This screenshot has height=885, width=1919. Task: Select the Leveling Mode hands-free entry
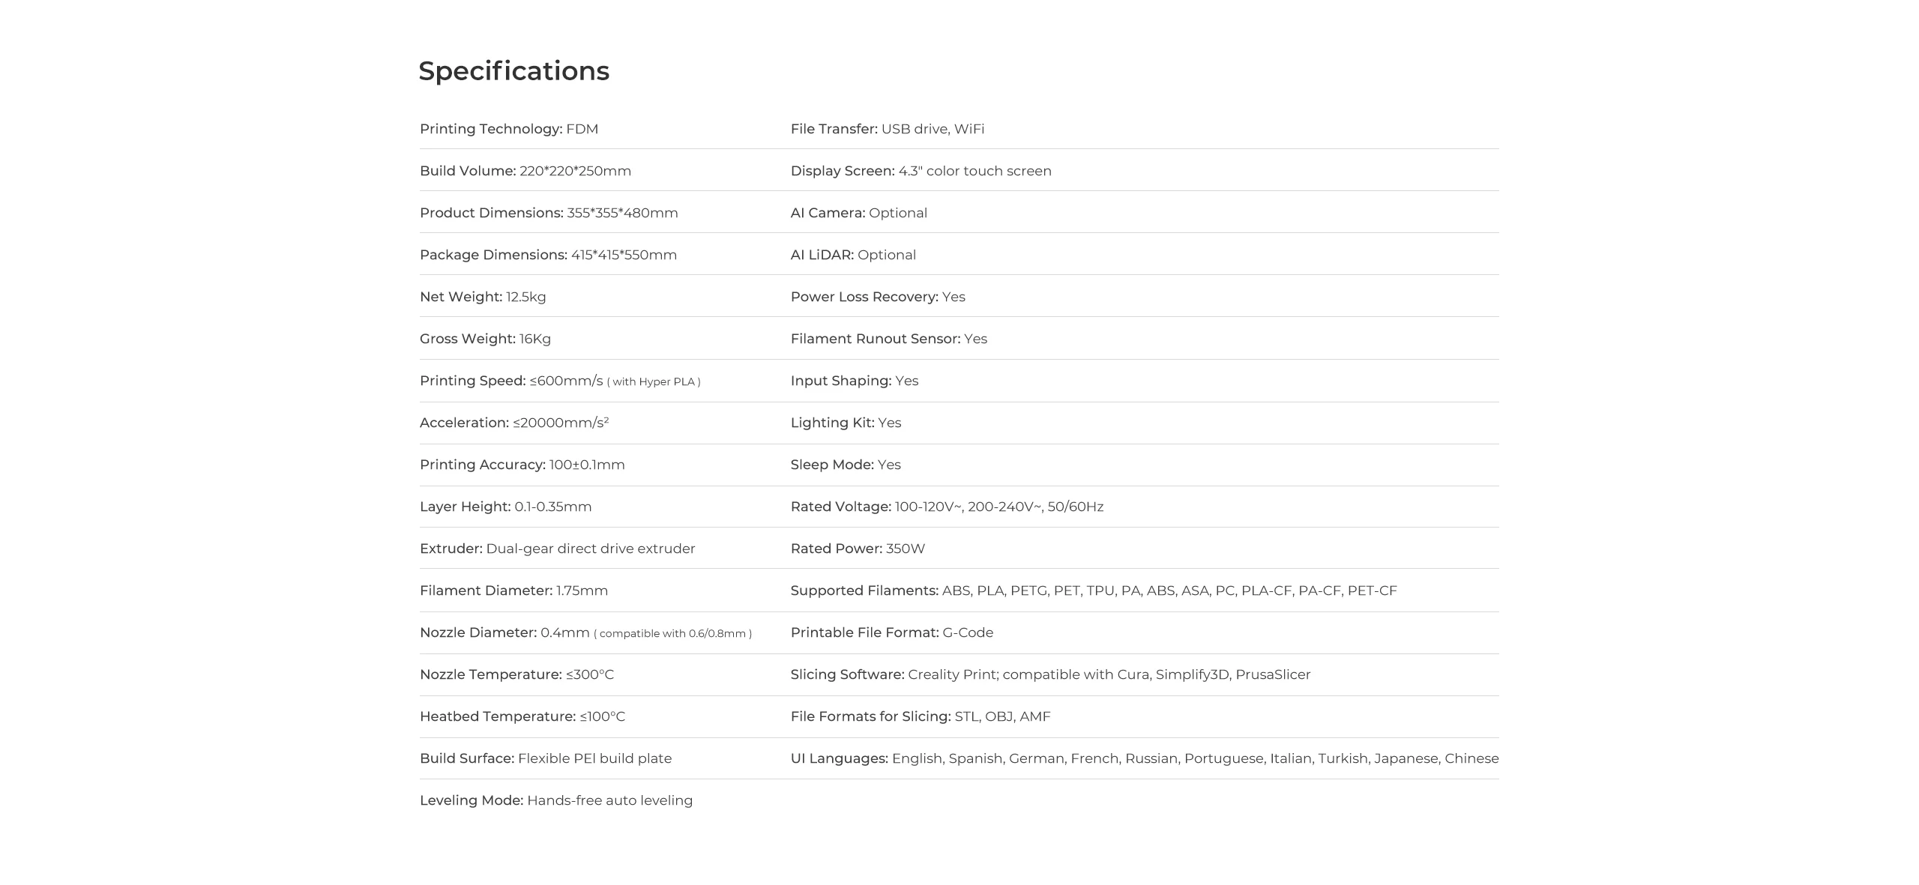tap(556, 800)
